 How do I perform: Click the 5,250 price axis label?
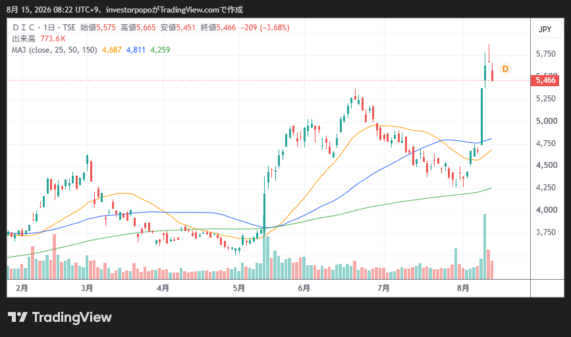(546, 99)
